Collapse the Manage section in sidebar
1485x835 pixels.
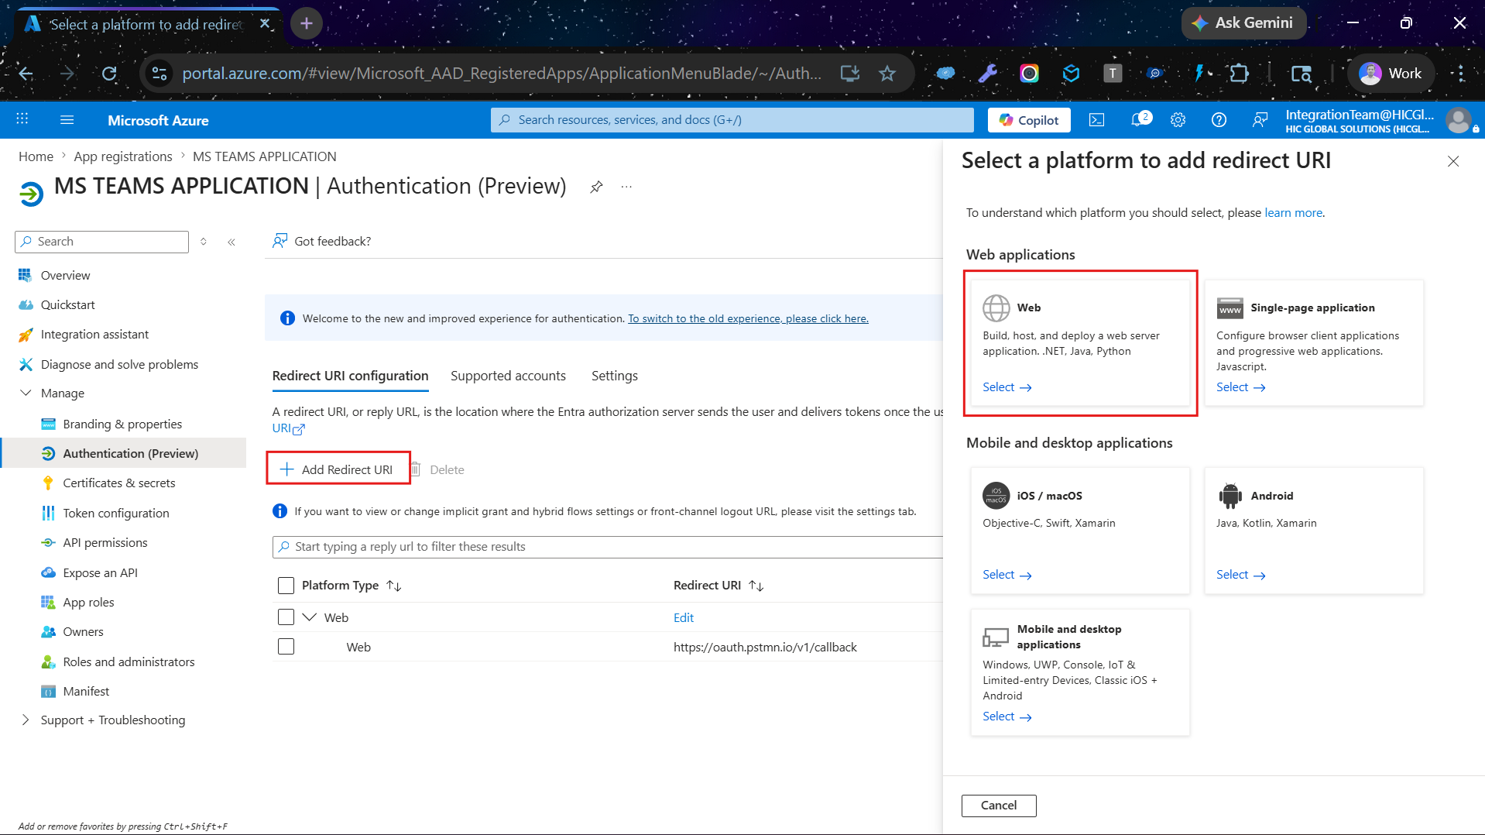tap(26, 393)
